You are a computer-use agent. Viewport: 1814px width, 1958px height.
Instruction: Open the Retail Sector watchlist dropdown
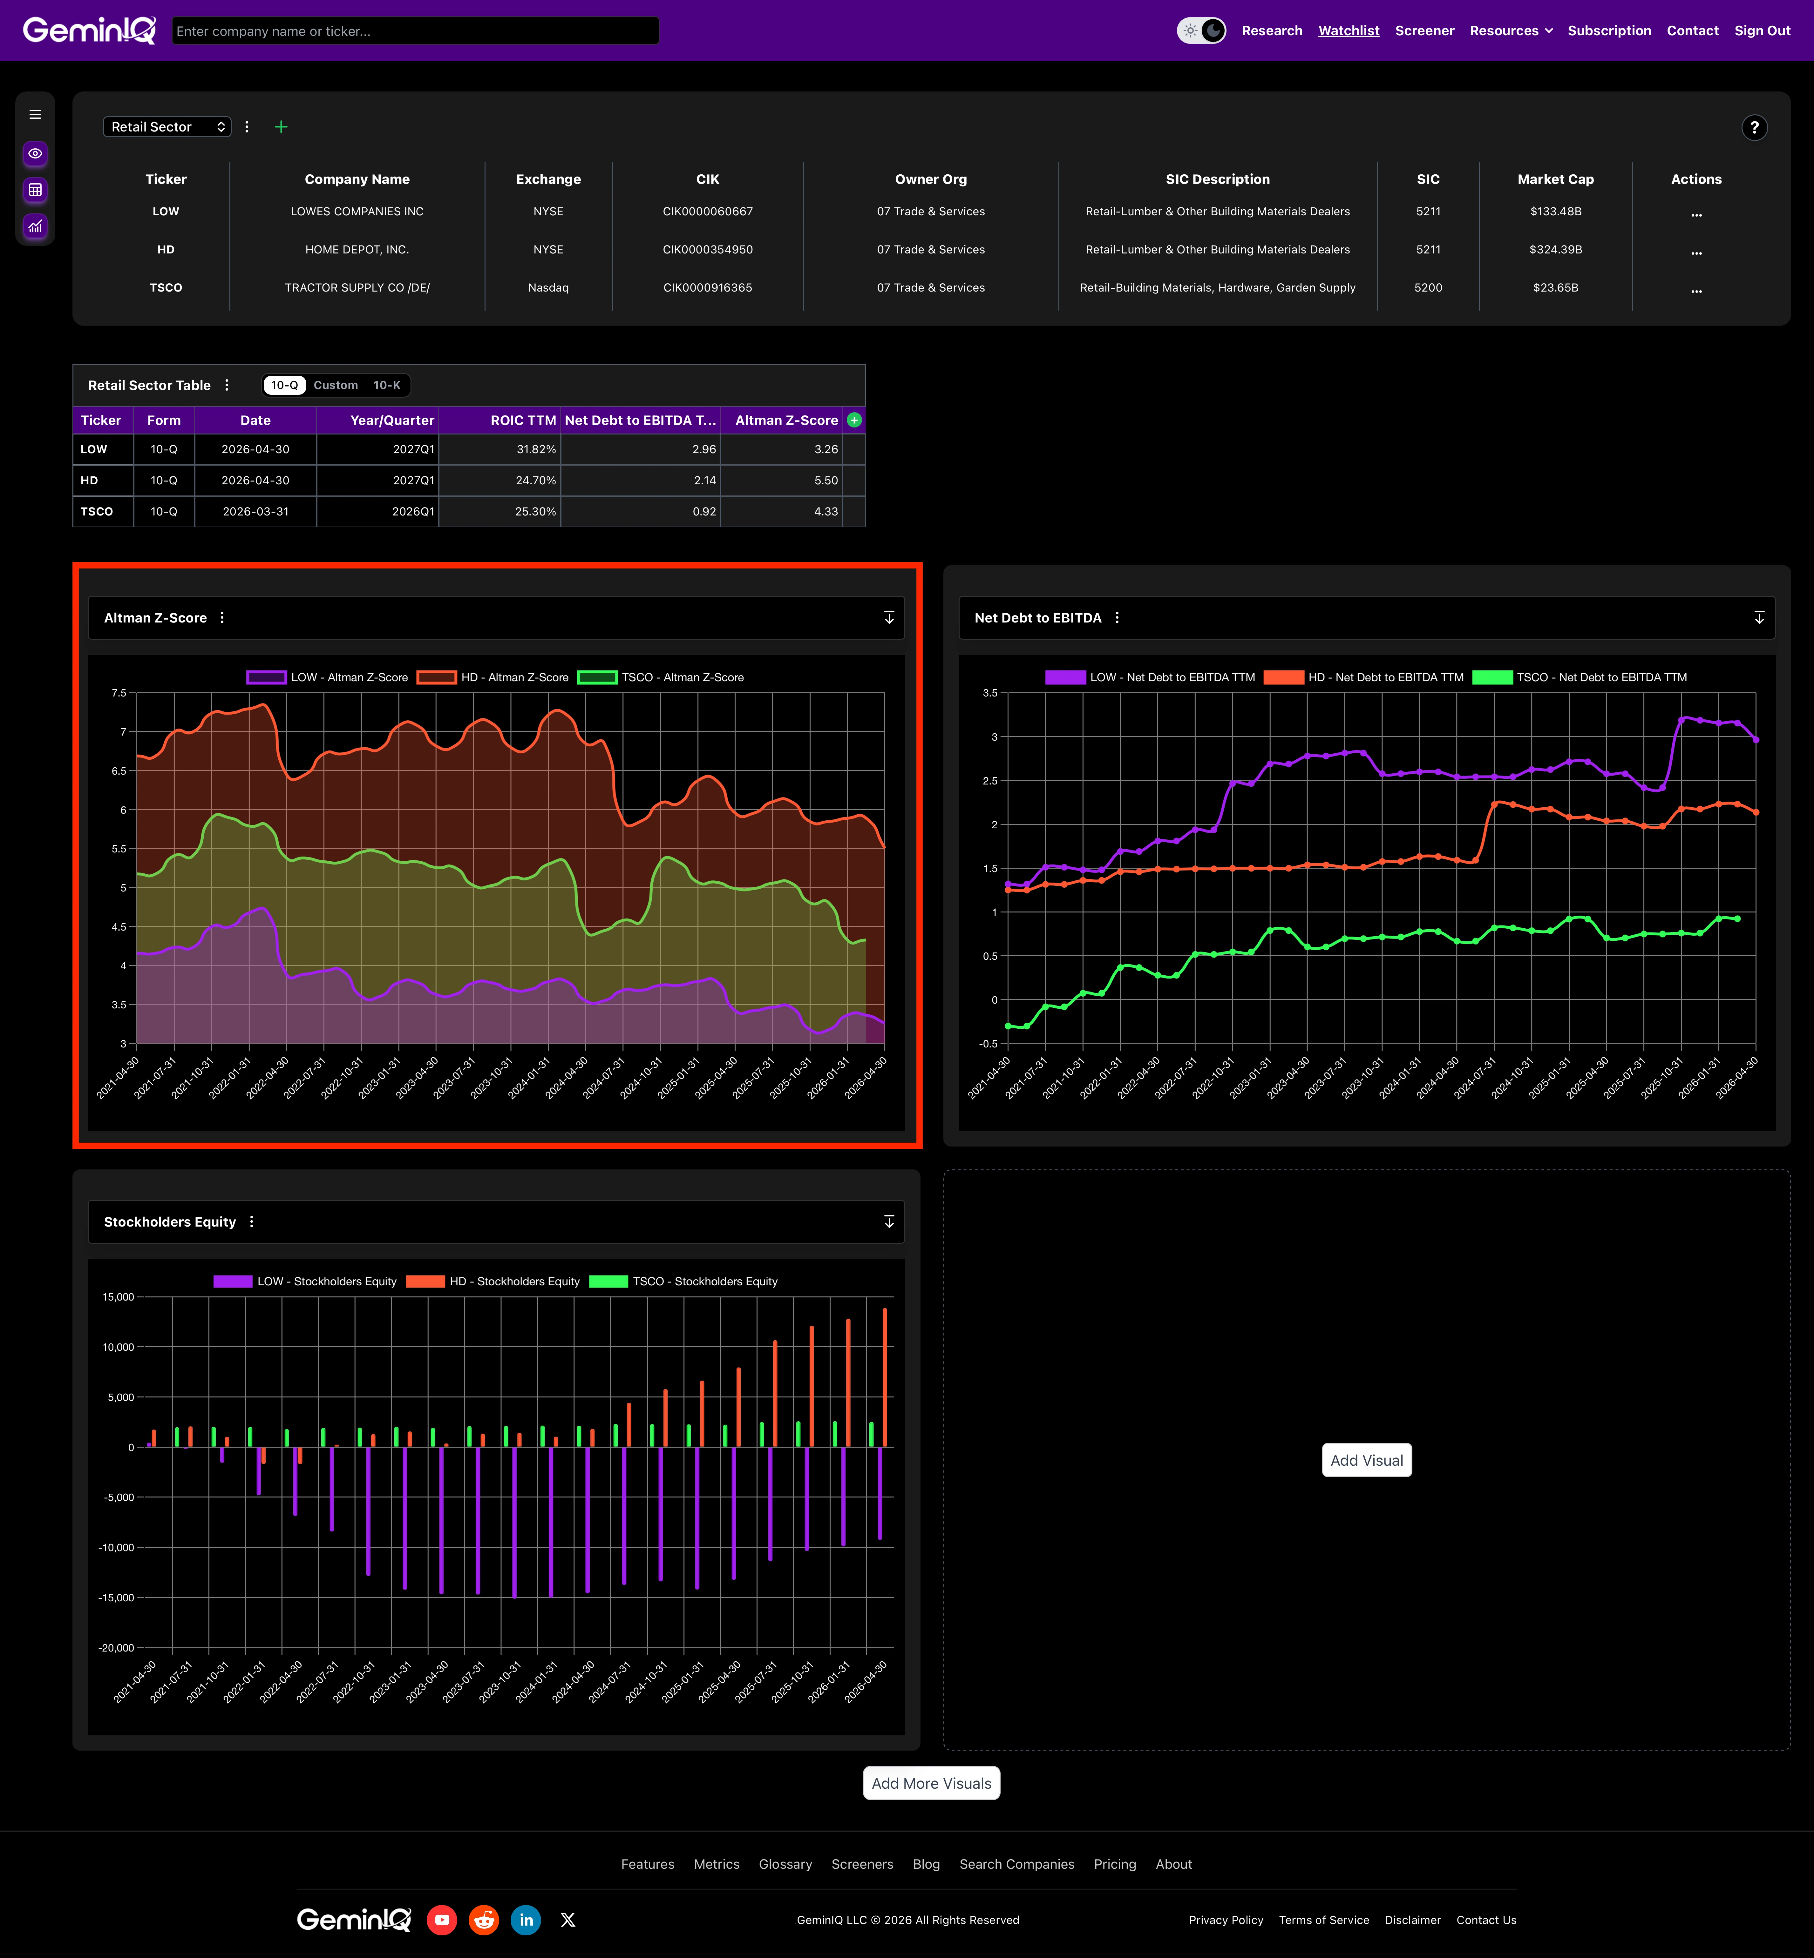(x=167, y=126)
